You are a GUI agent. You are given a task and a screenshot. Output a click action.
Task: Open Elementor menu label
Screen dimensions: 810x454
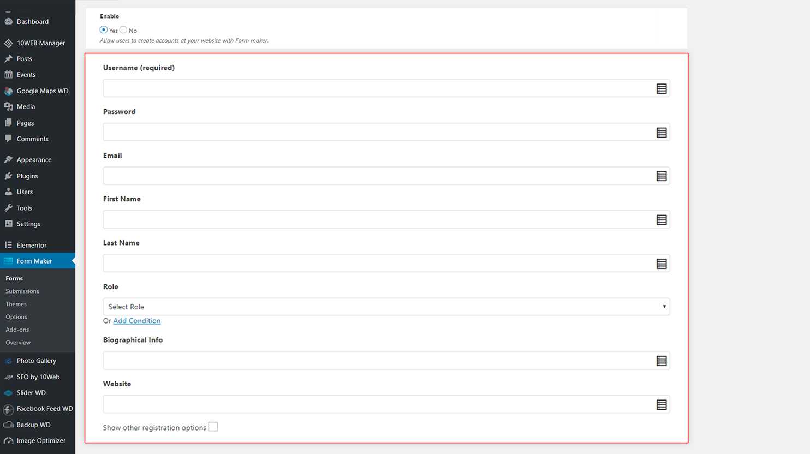coord(32,246)
